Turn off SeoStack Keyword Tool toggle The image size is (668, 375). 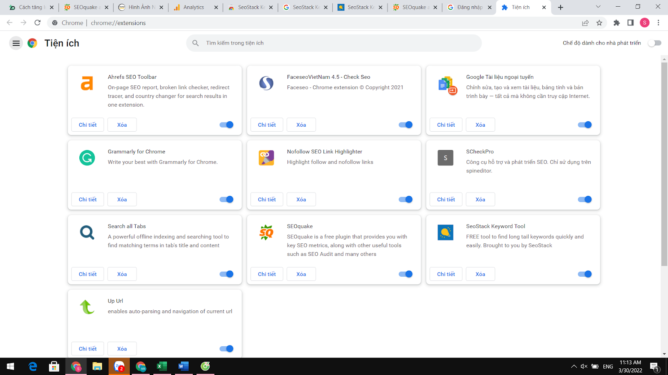(584, 274)
